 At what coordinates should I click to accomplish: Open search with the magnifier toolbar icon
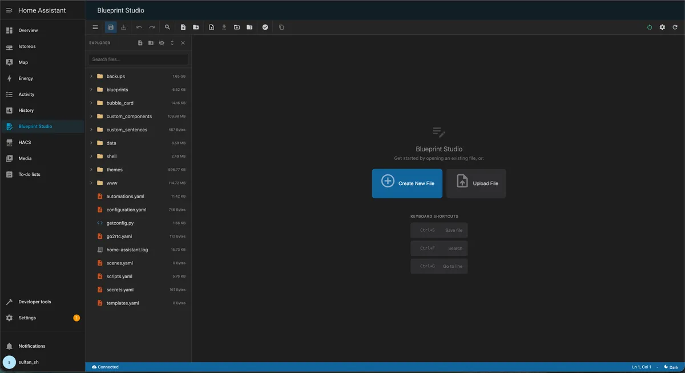point(167,27)
